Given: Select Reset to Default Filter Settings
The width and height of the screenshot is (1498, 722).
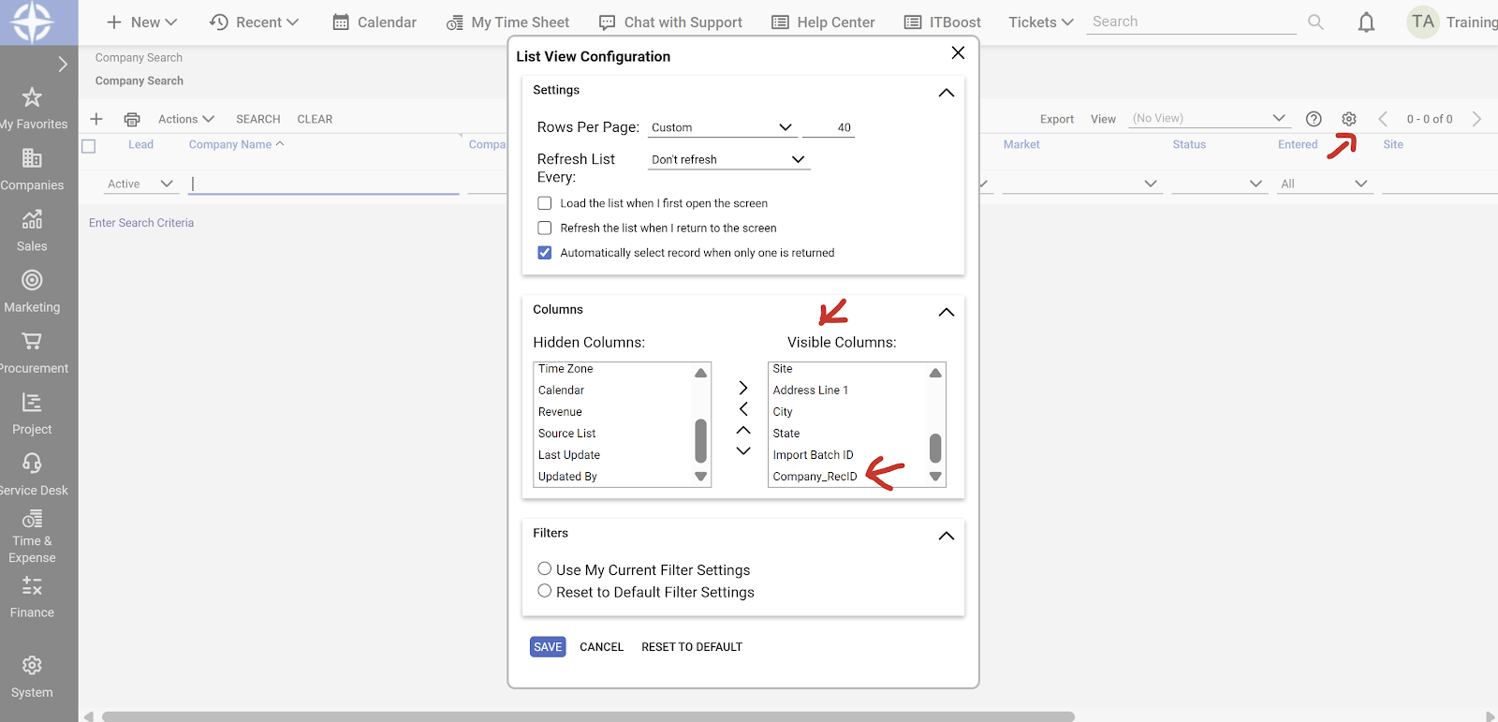Looking at the screenshot, I should point(545,591).
